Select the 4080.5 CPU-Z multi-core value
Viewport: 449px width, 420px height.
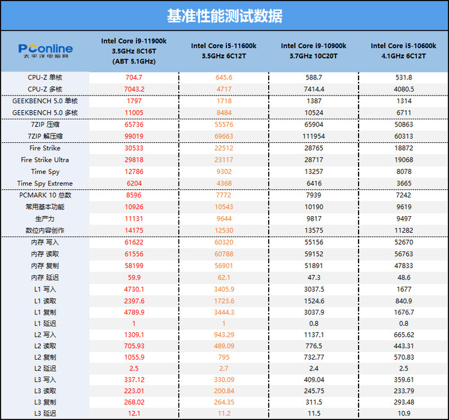coord(403,89)
